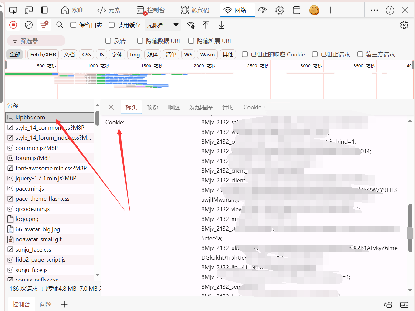Open the 控制台 tab in the top bar

(x=150, y=10)
